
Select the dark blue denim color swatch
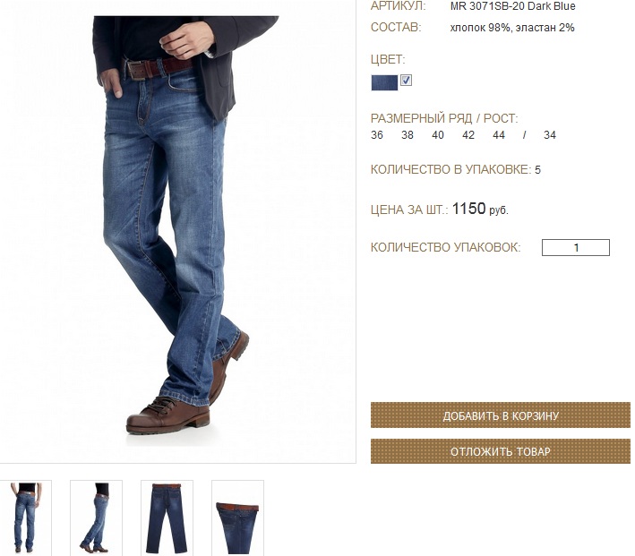pos(384,82)
